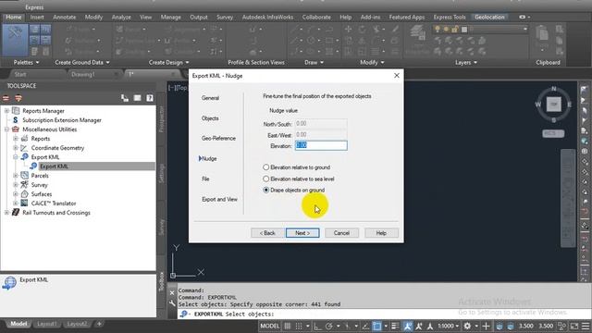Click the add layout plus tab

tap(99, 324)
